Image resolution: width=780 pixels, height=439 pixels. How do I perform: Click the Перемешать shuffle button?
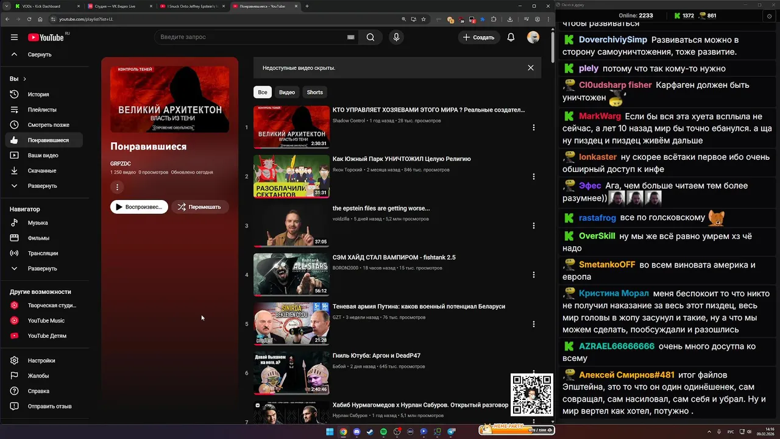click(x=199, y=207)
